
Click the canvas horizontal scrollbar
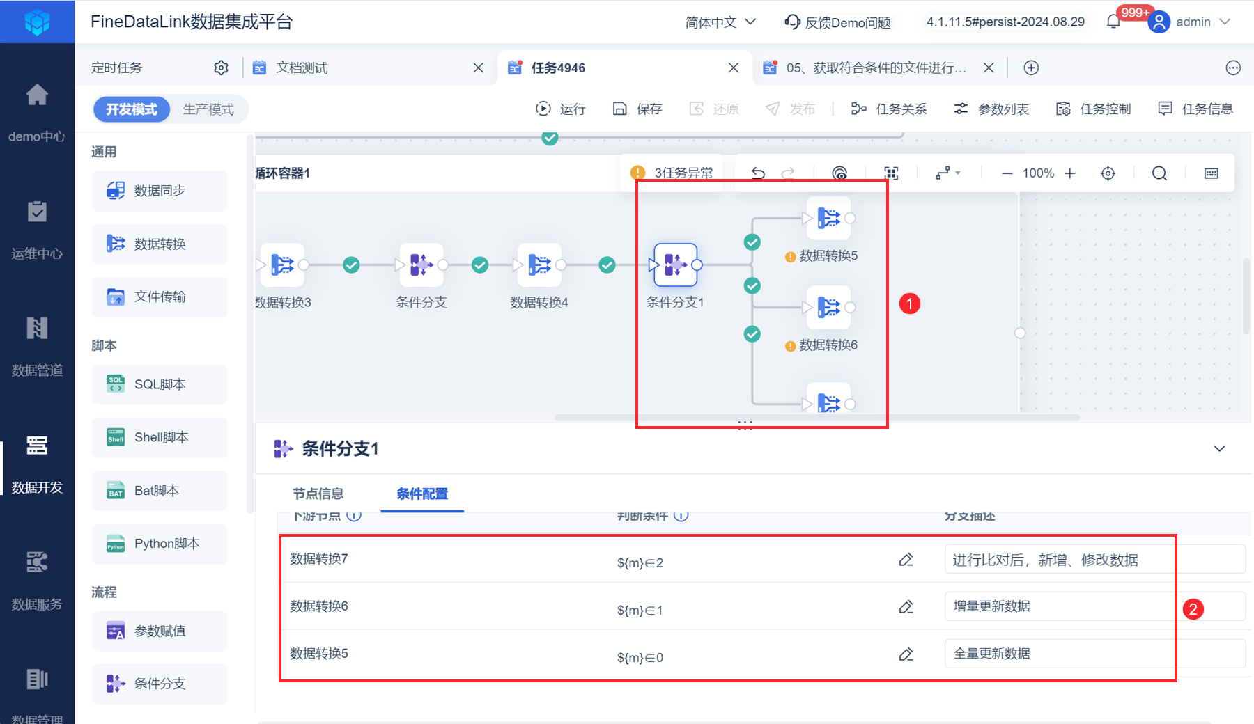tap(817, 418)
